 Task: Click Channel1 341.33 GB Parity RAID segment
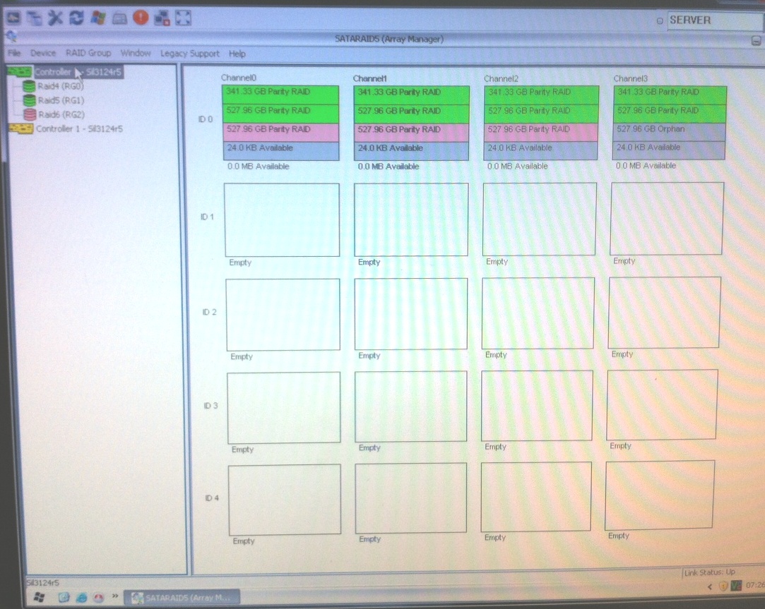pyautogui.click(x=411, y=95)
